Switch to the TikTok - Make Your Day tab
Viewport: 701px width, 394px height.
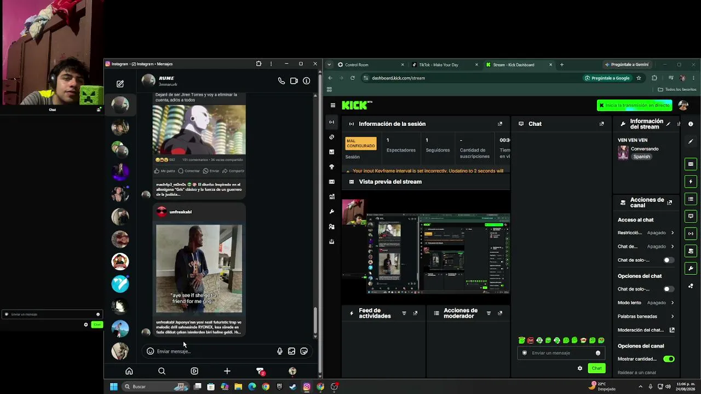point(444,65)
